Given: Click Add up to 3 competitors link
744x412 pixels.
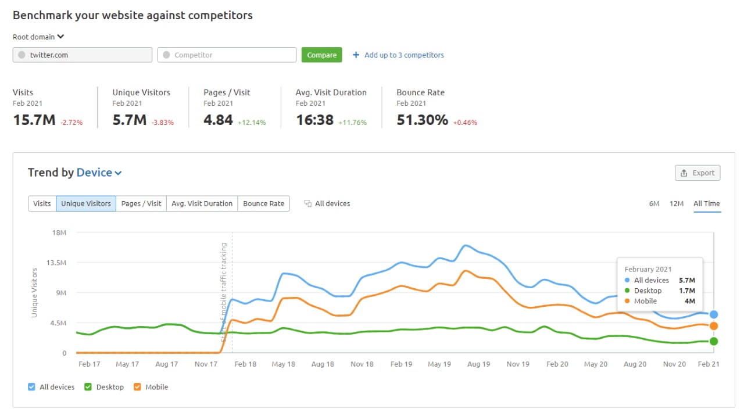Looking at the screenshot, I should [x=404, y=55].
